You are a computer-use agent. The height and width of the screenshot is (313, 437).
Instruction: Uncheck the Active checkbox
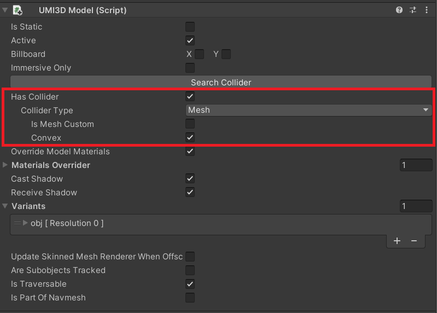point(190,40)
